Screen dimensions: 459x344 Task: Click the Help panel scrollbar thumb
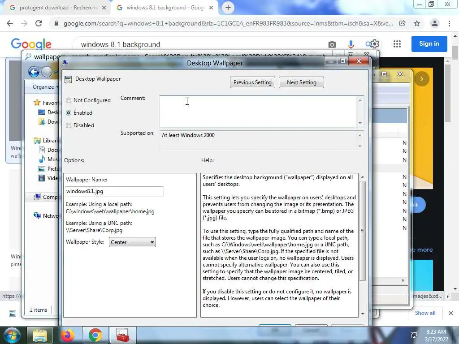tap(362, 231)
